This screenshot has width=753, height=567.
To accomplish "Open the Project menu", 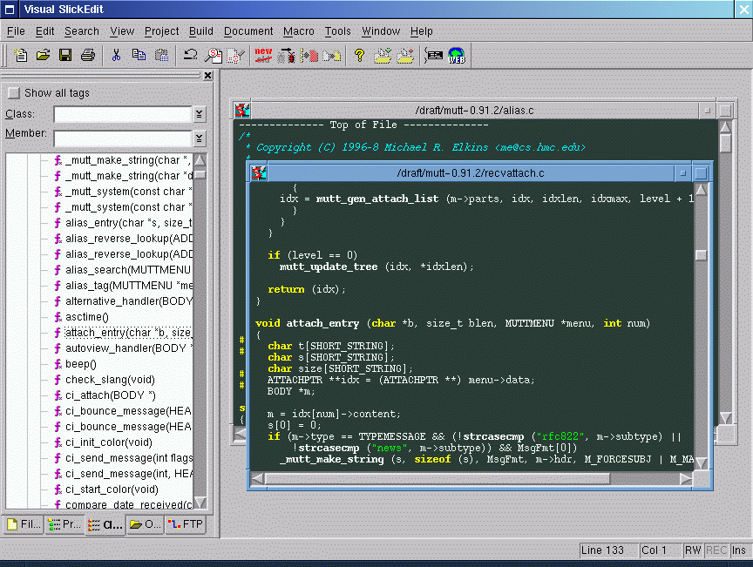I will point(161,31).
